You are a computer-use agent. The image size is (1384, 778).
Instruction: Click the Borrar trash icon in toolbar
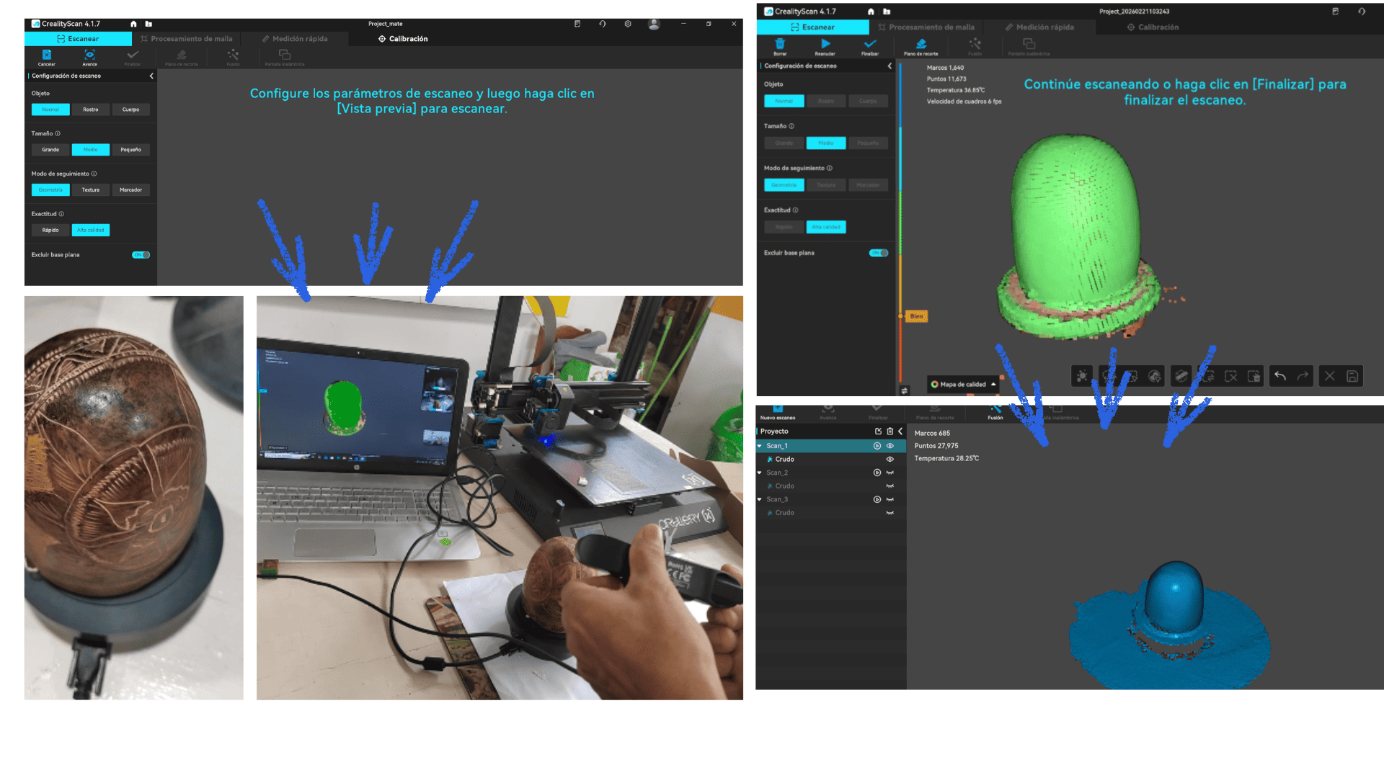(779, 45)
